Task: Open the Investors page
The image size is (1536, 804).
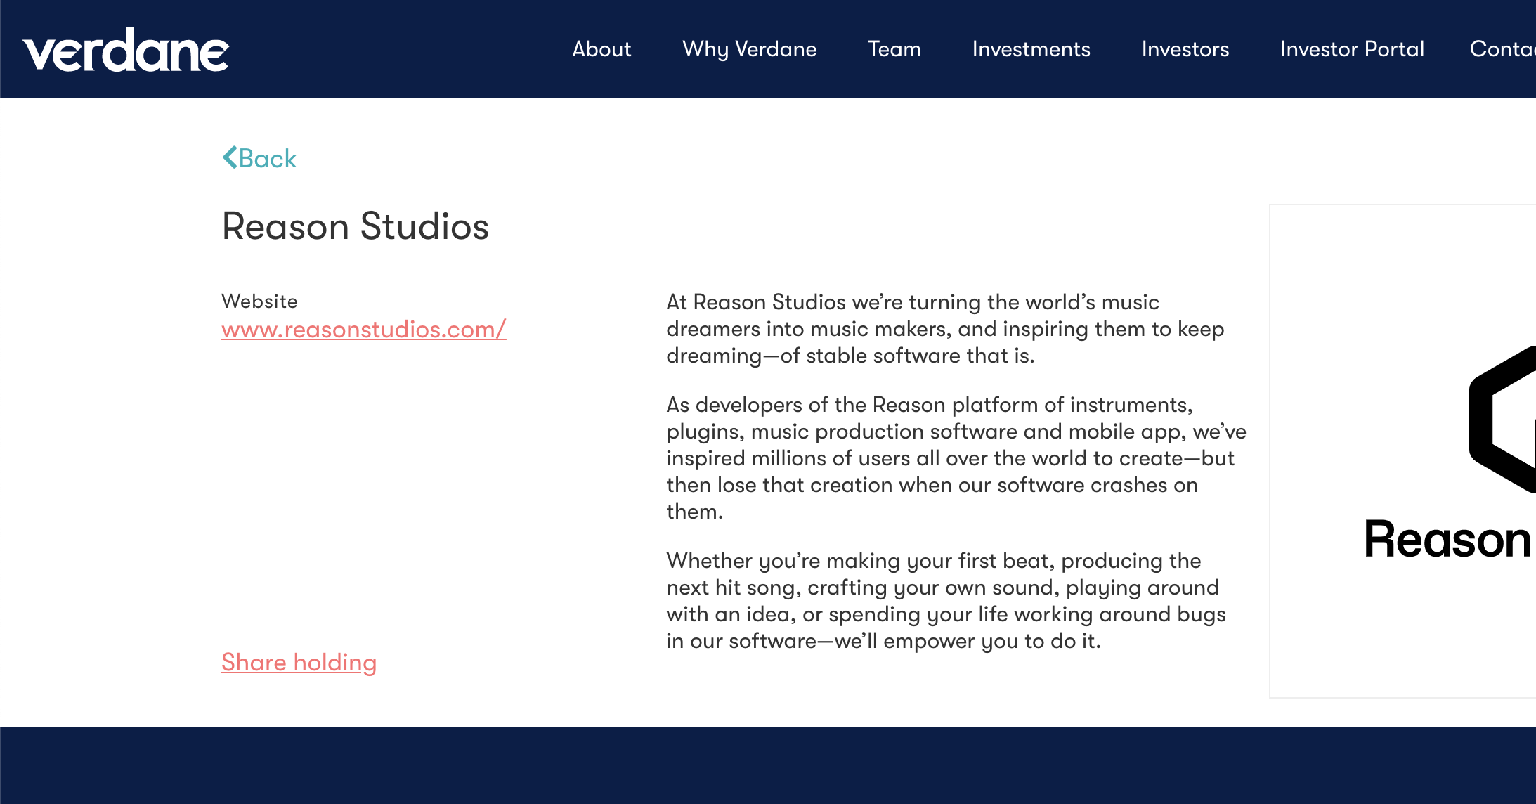Action: (1185, 49)
